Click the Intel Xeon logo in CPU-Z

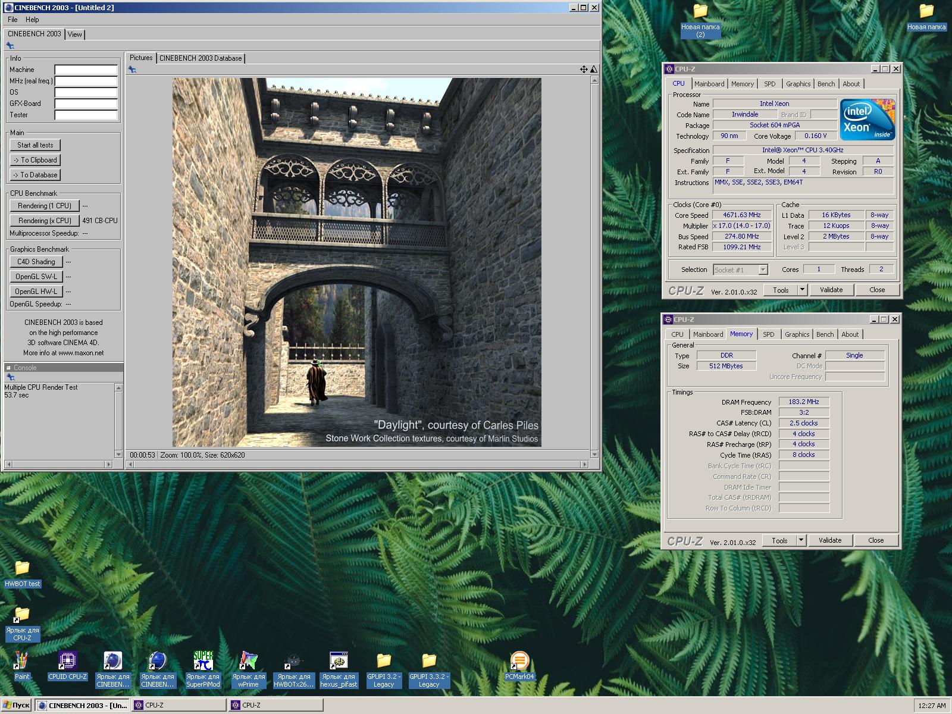click(868, 120)
